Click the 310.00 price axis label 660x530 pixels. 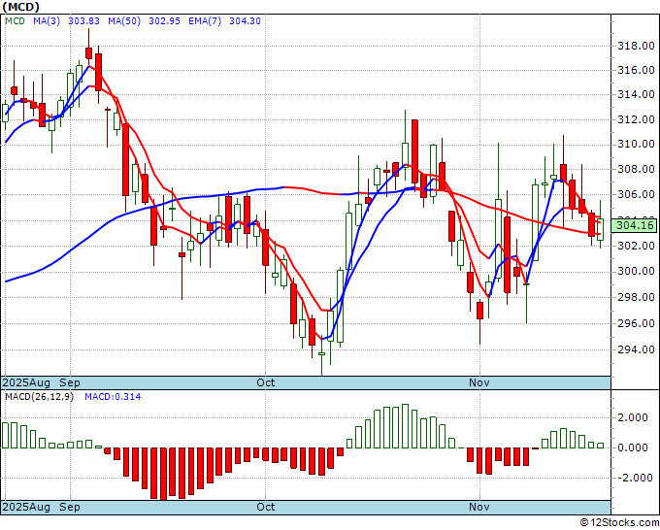coord(636,145)
